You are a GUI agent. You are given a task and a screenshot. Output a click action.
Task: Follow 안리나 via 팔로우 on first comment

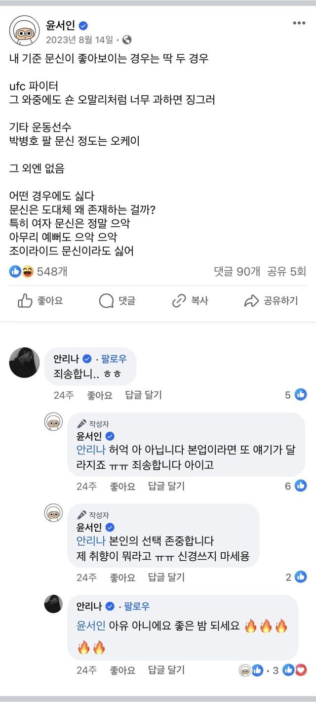[x=114, y=359]
